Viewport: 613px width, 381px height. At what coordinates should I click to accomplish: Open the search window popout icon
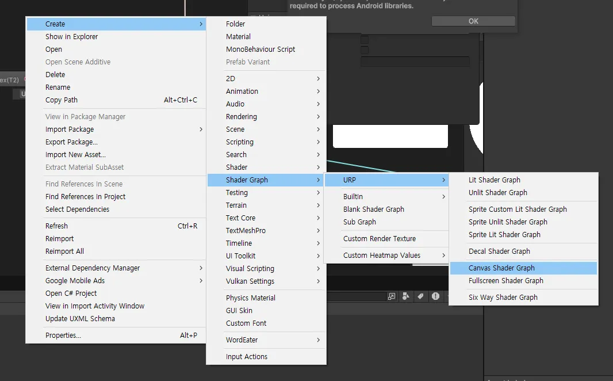(x=392, y=296)
